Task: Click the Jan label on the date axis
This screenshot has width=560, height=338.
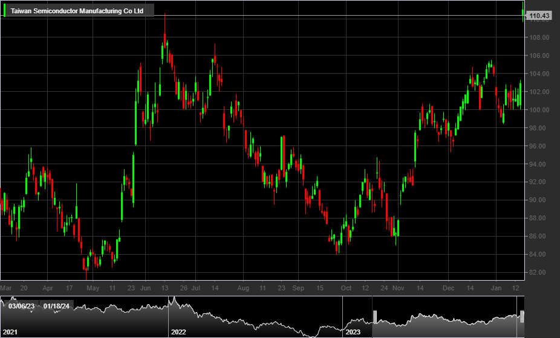Action: [x=496, y=288]
